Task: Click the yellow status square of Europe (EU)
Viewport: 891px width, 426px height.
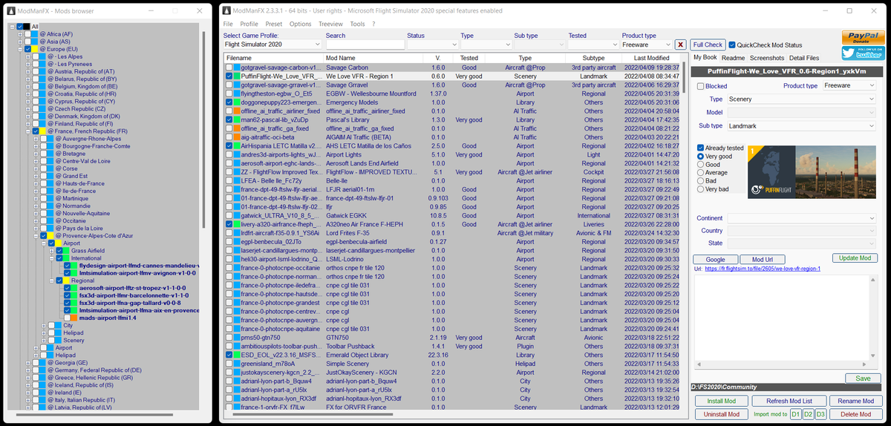Action: pyautogui.click(x=36, y=49)
